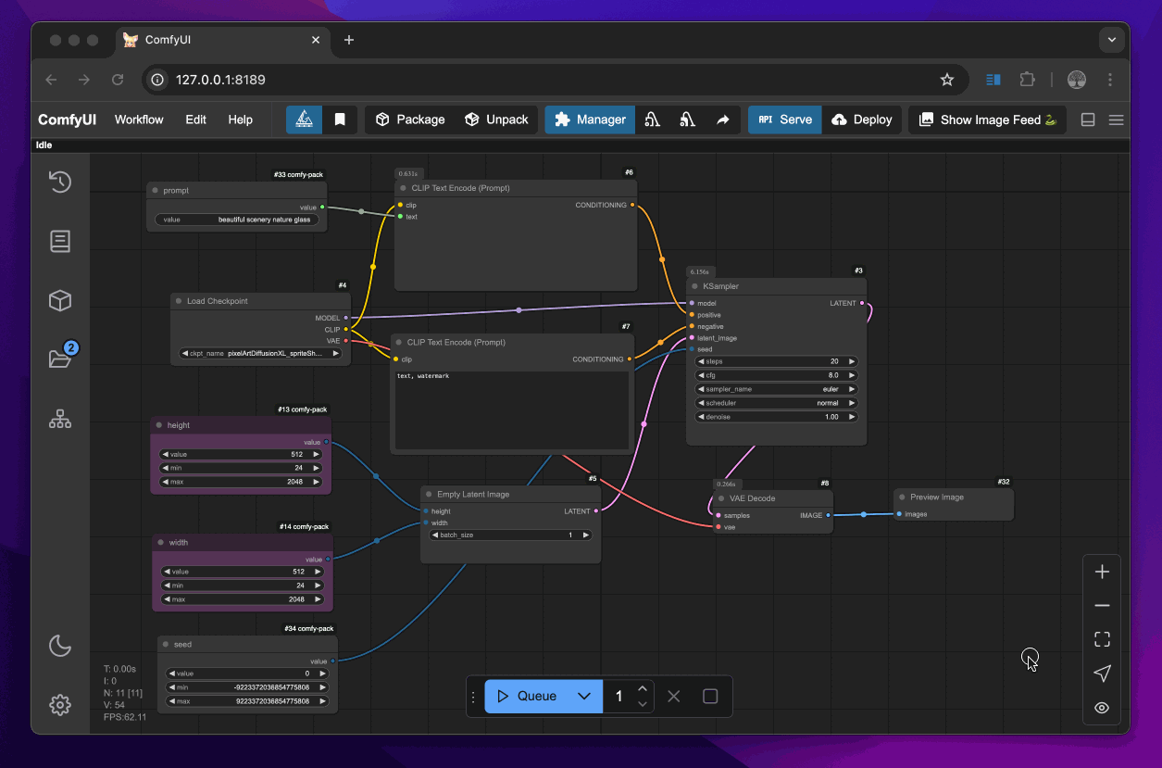Click second unload-model icon before share arrow
Viewport: 1162px width, 768px height.
(687, 120)
